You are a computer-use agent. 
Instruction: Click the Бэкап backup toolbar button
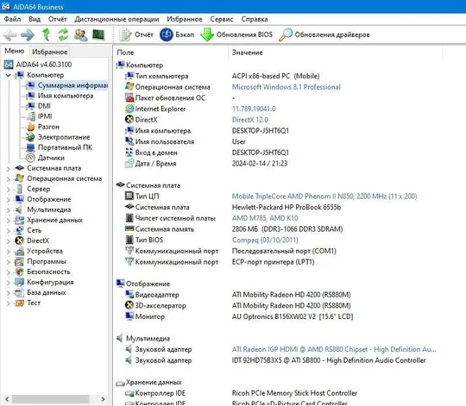click(x=177, y=34)
